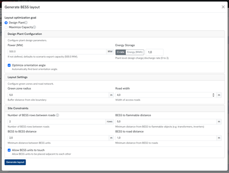This screenshot has height=173, width=229.
Task: Click the Minimum distance between BESS units hint
Action: pos(29,143)
